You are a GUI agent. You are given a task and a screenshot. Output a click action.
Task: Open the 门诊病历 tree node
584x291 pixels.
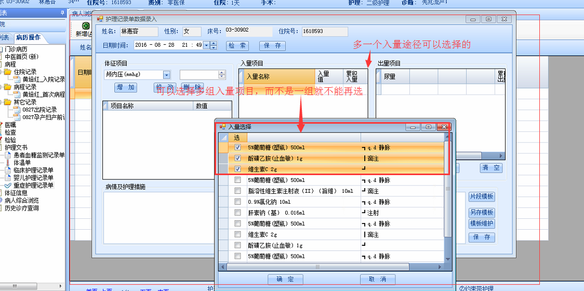tap(16, 49)
